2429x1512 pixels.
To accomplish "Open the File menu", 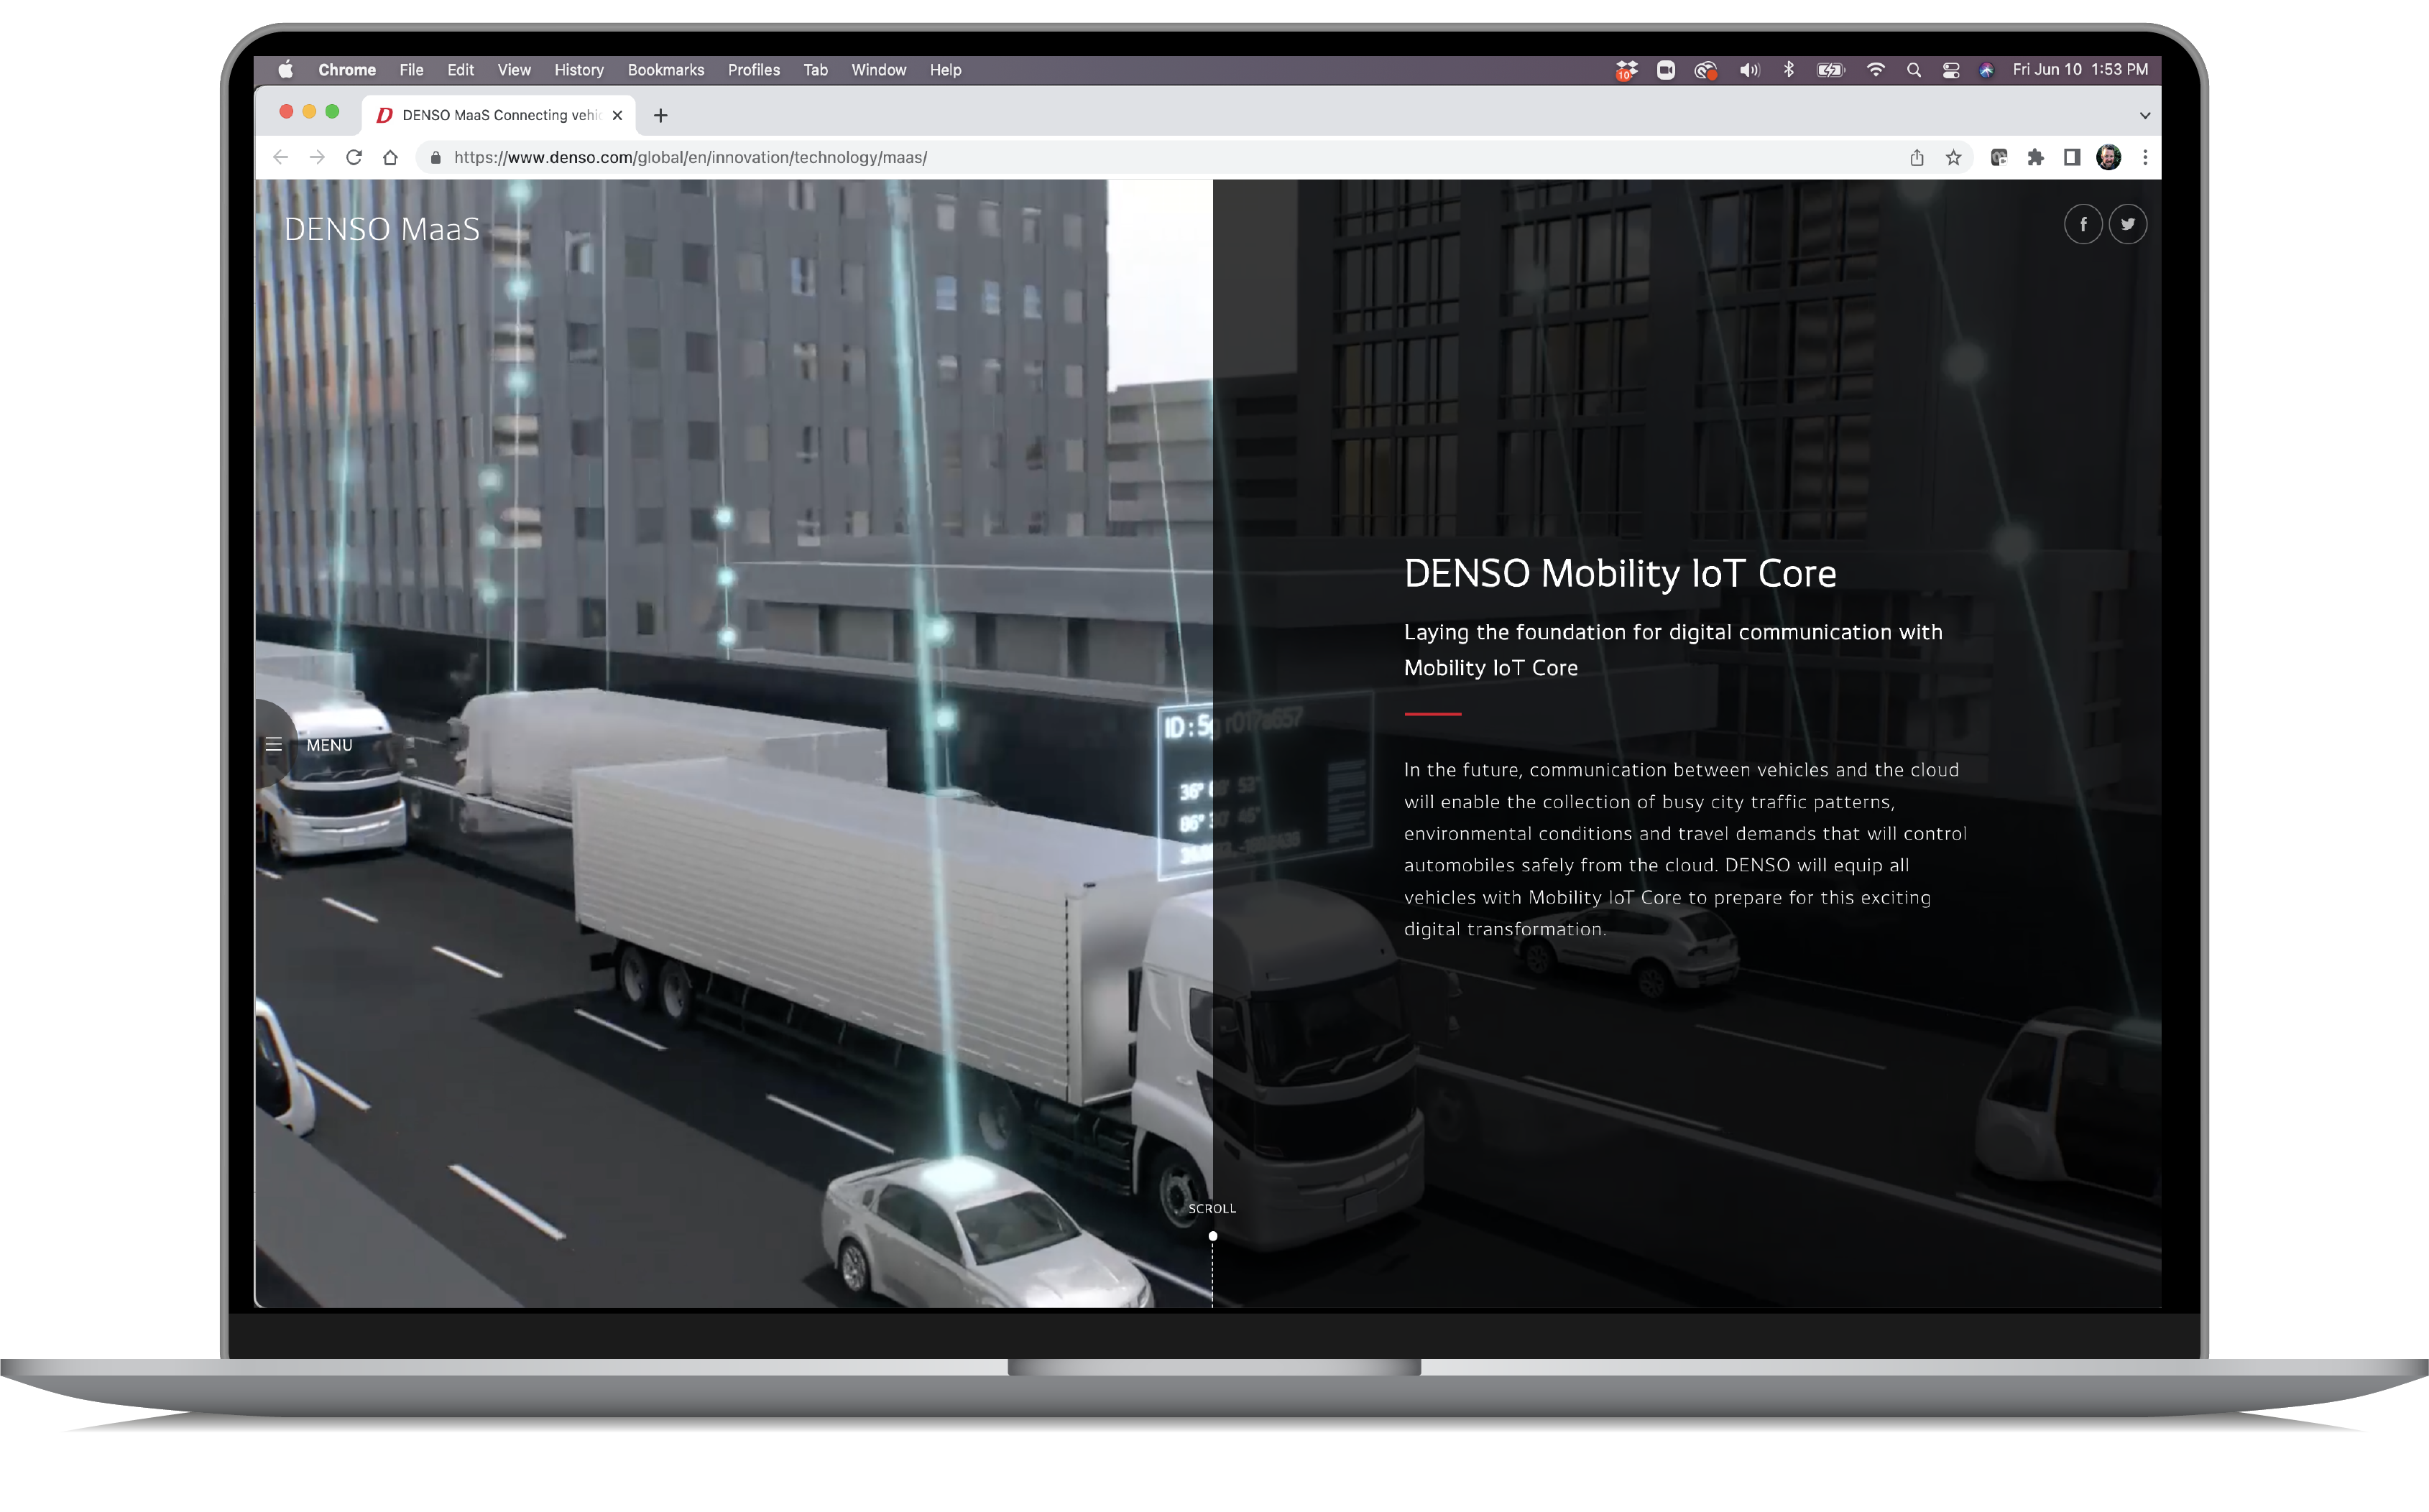I will [411, 69].
